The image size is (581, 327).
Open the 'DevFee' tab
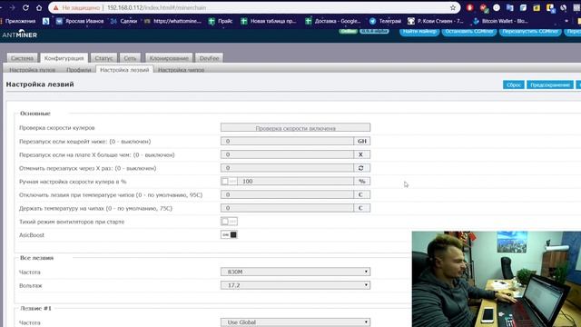209,58
